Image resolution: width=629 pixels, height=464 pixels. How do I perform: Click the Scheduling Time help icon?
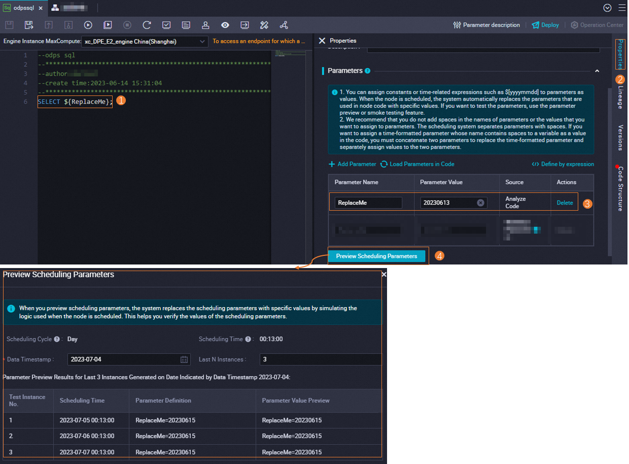pyautogui.click(x=248, y=339)
